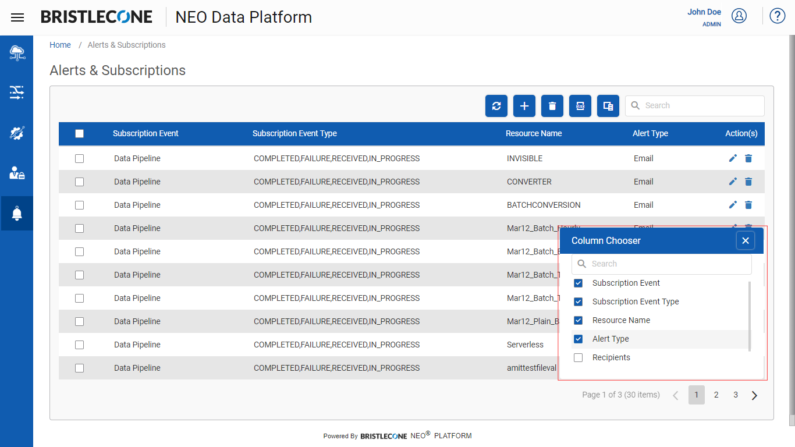Screen dimensions: 795x447
Task: Toggle the column chooser toolbar button
Action: pyautogui.click(x=608, y=106)
